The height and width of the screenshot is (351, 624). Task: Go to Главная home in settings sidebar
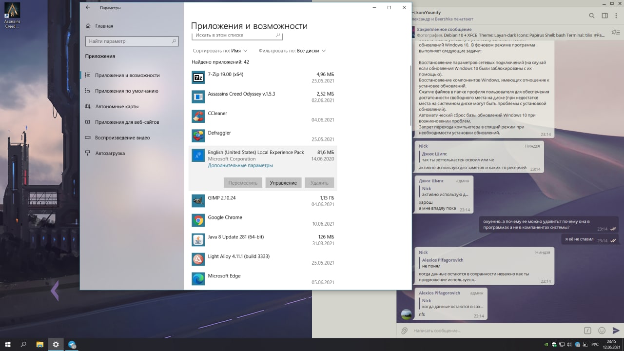[99, 26]
